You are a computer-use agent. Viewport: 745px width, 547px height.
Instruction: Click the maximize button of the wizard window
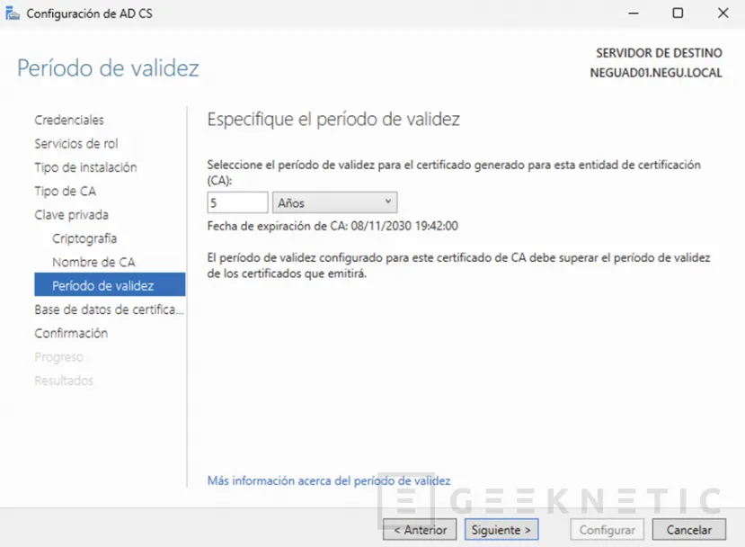click(677, 13)
